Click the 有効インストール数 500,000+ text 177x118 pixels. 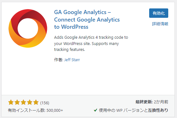35,110
